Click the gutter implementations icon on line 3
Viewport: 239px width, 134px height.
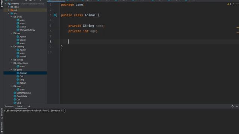pyautogui.click(x=55, y=15)
